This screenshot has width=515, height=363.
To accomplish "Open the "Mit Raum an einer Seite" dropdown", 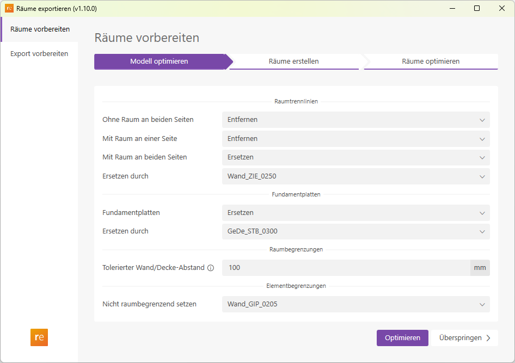I will pos(355,139).
